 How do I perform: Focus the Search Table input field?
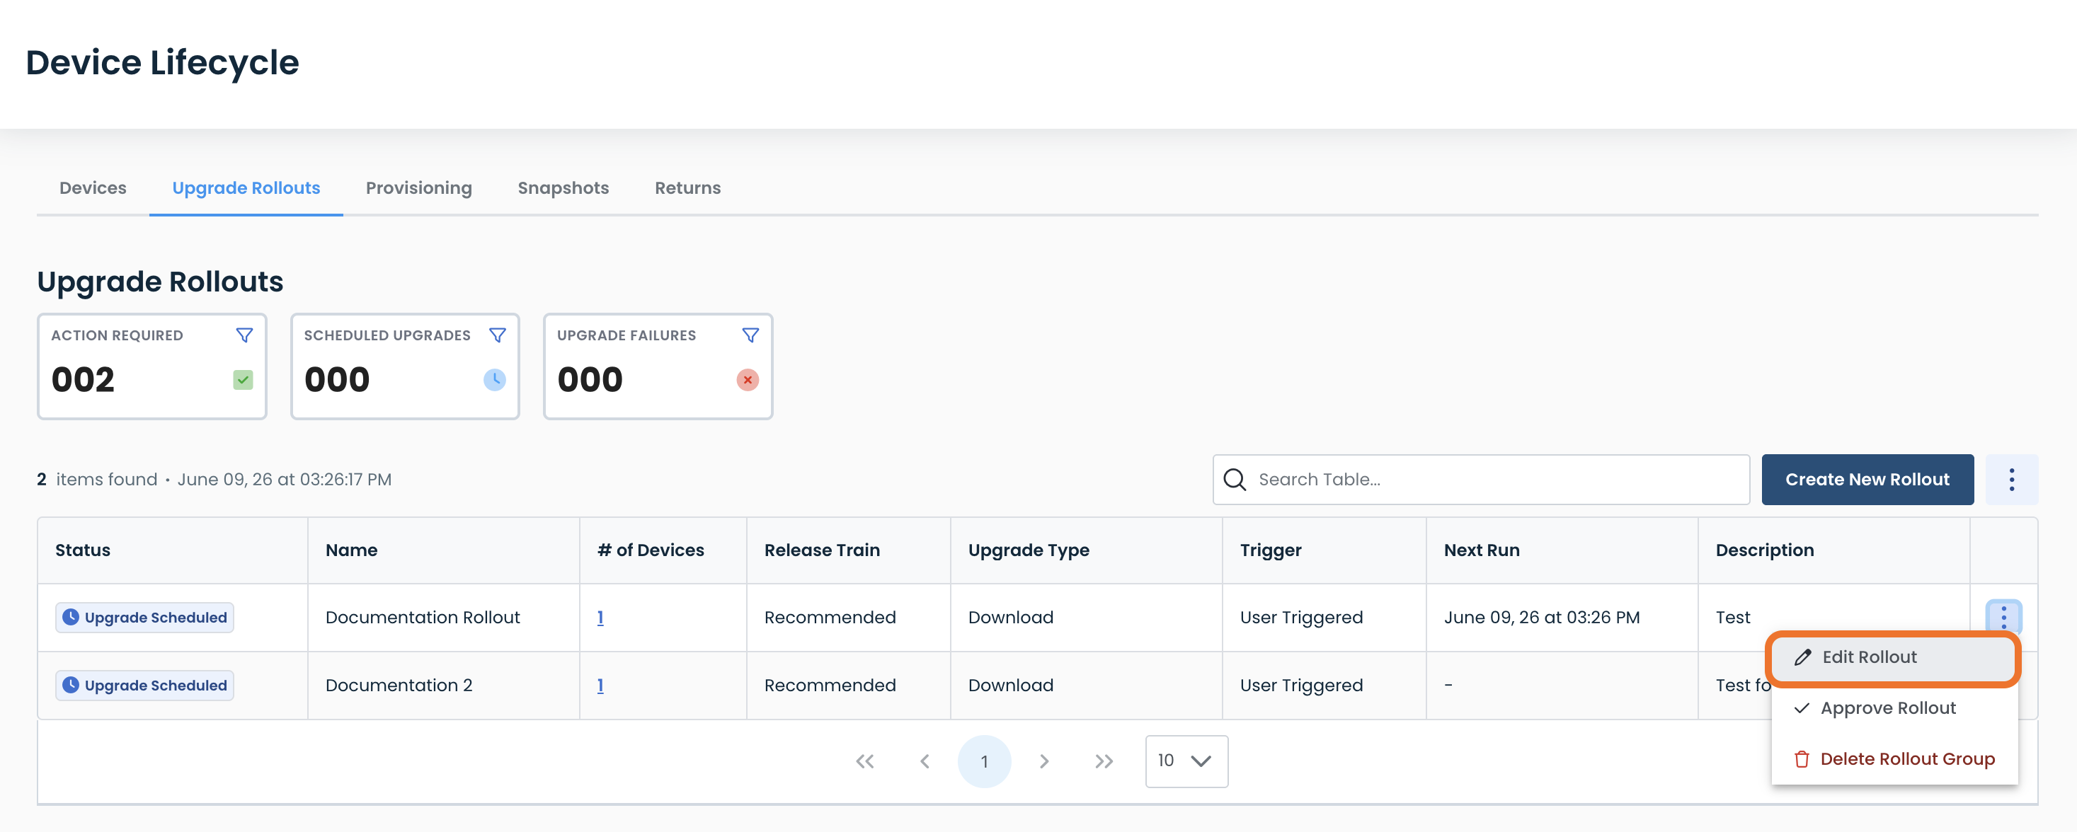pyautogui.click(x=1481, y=479)
